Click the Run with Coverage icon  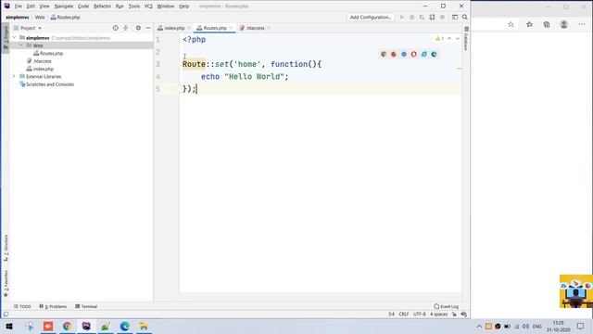point(423,17)
